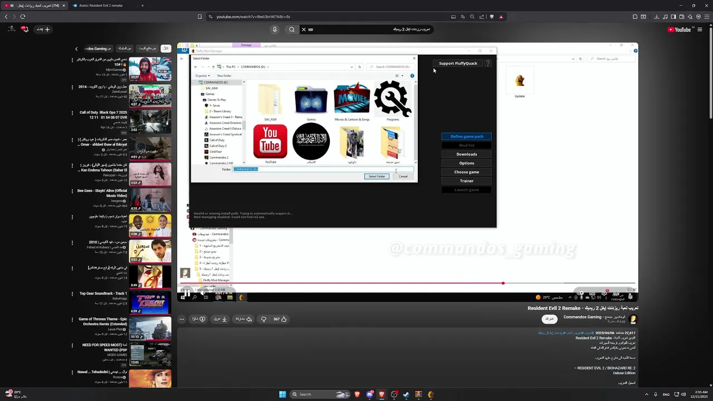Bookmark this page from the address bar
The width and height of the screenshot is (713, 401).
199,17
